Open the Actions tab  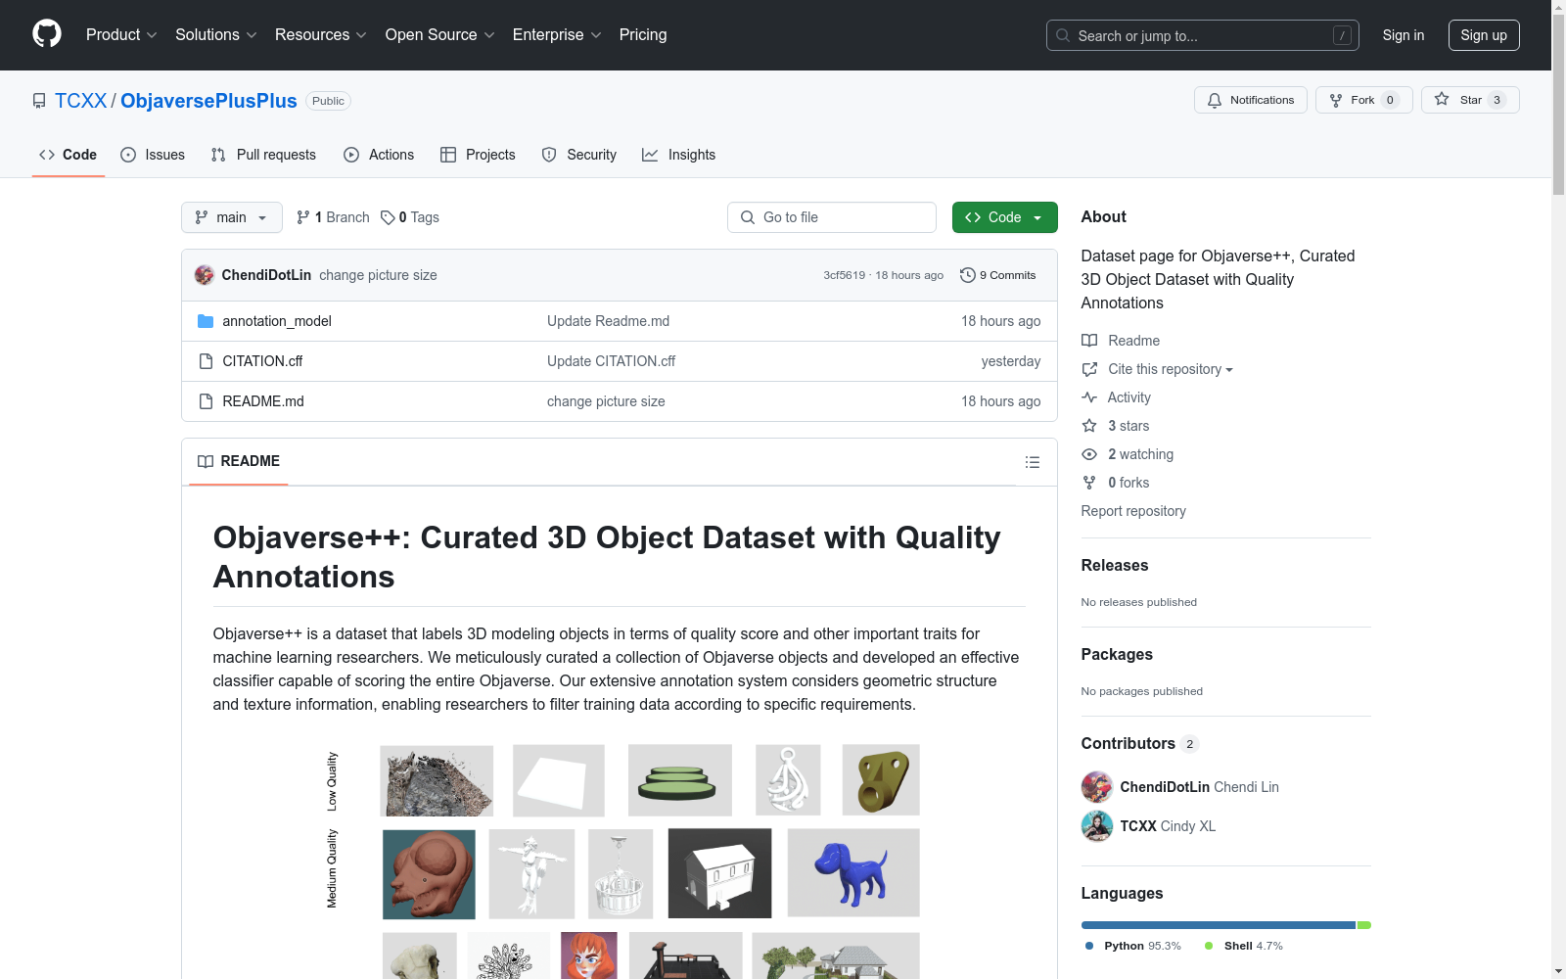[379, 155]
